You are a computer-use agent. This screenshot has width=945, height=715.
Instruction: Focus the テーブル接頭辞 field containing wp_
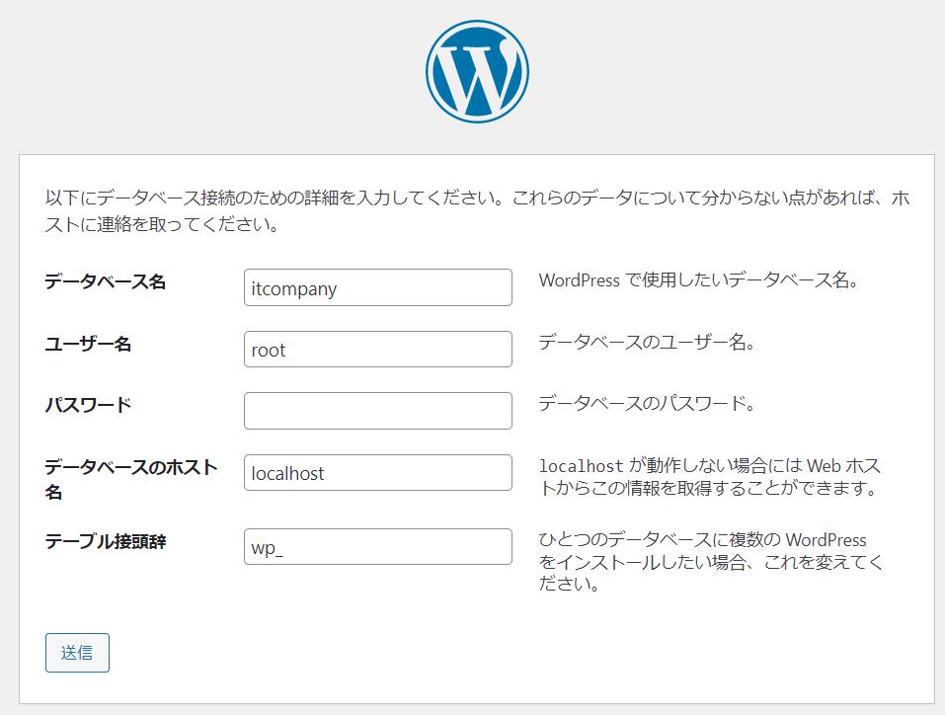point(377,547)
